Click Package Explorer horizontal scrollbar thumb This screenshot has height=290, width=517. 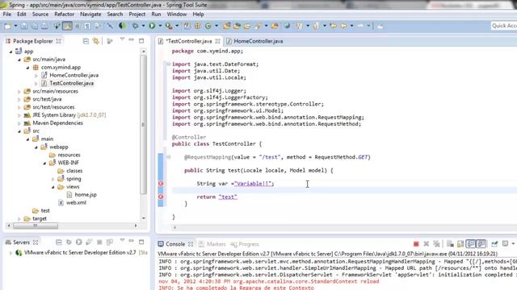click(36, 226)
